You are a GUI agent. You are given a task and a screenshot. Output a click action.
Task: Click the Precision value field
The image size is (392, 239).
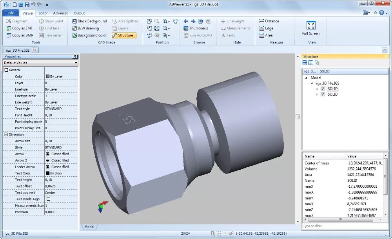tap(61, 212)
